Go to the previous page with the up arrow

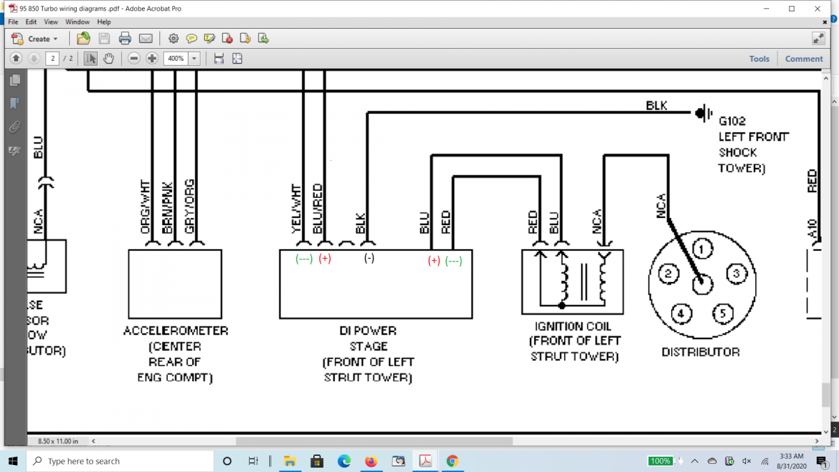pyautogui.click(x=16, y=59)
